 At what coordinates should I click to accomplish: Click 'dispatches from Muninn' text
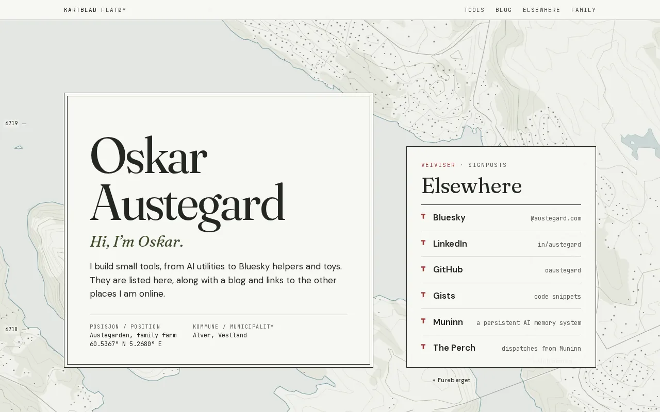pyautogui.click(x=541, y=349)
